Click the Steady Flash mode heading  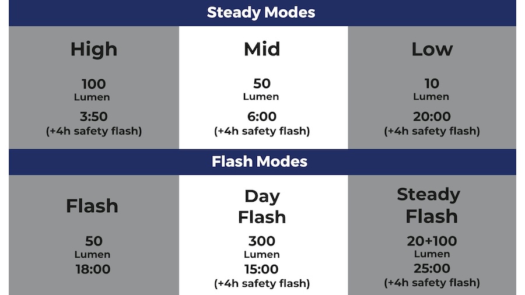[x=432, y=205]
